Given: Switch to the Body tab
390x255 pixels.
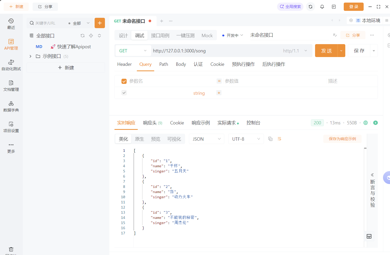Looking at the screenshot, I should tap(180, 64).
